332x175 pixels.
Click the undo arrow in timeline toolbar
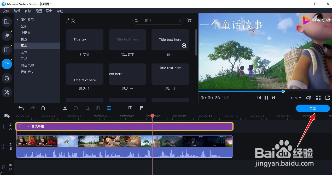[21, 108]
